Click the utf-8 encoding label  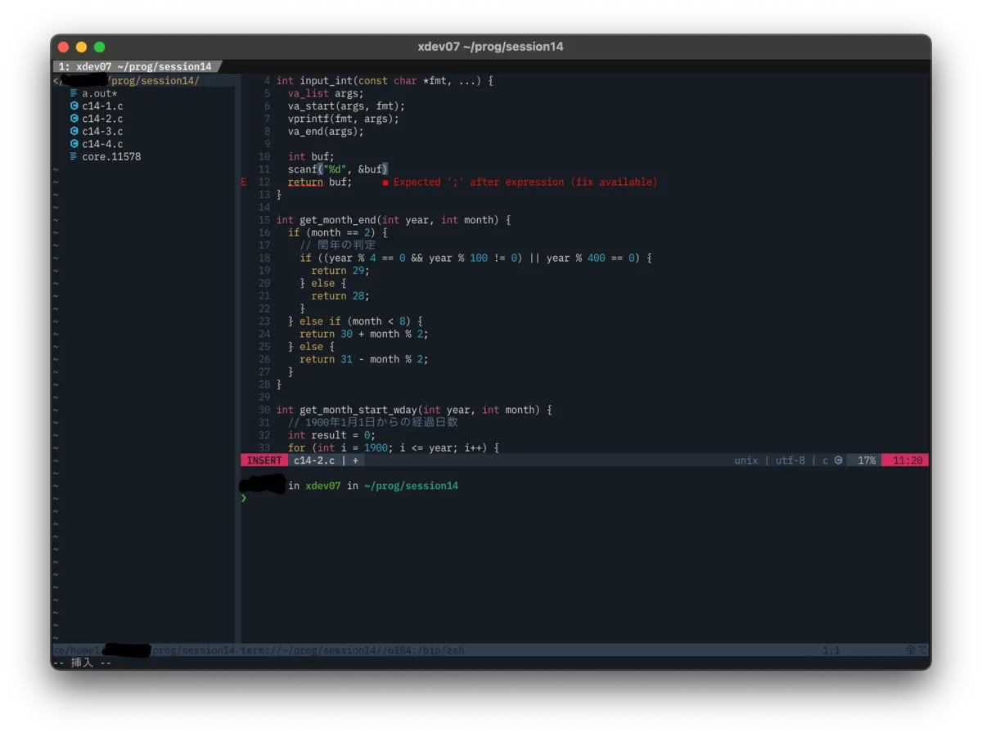791,461
